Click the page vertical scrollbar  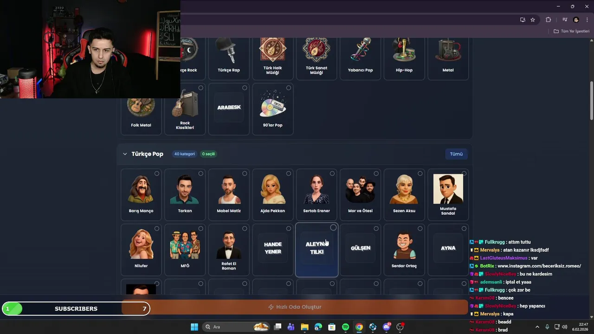pos(591,101)
